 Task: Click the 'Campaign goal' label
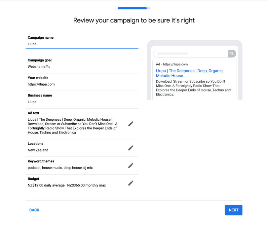[x=40, y=60]
